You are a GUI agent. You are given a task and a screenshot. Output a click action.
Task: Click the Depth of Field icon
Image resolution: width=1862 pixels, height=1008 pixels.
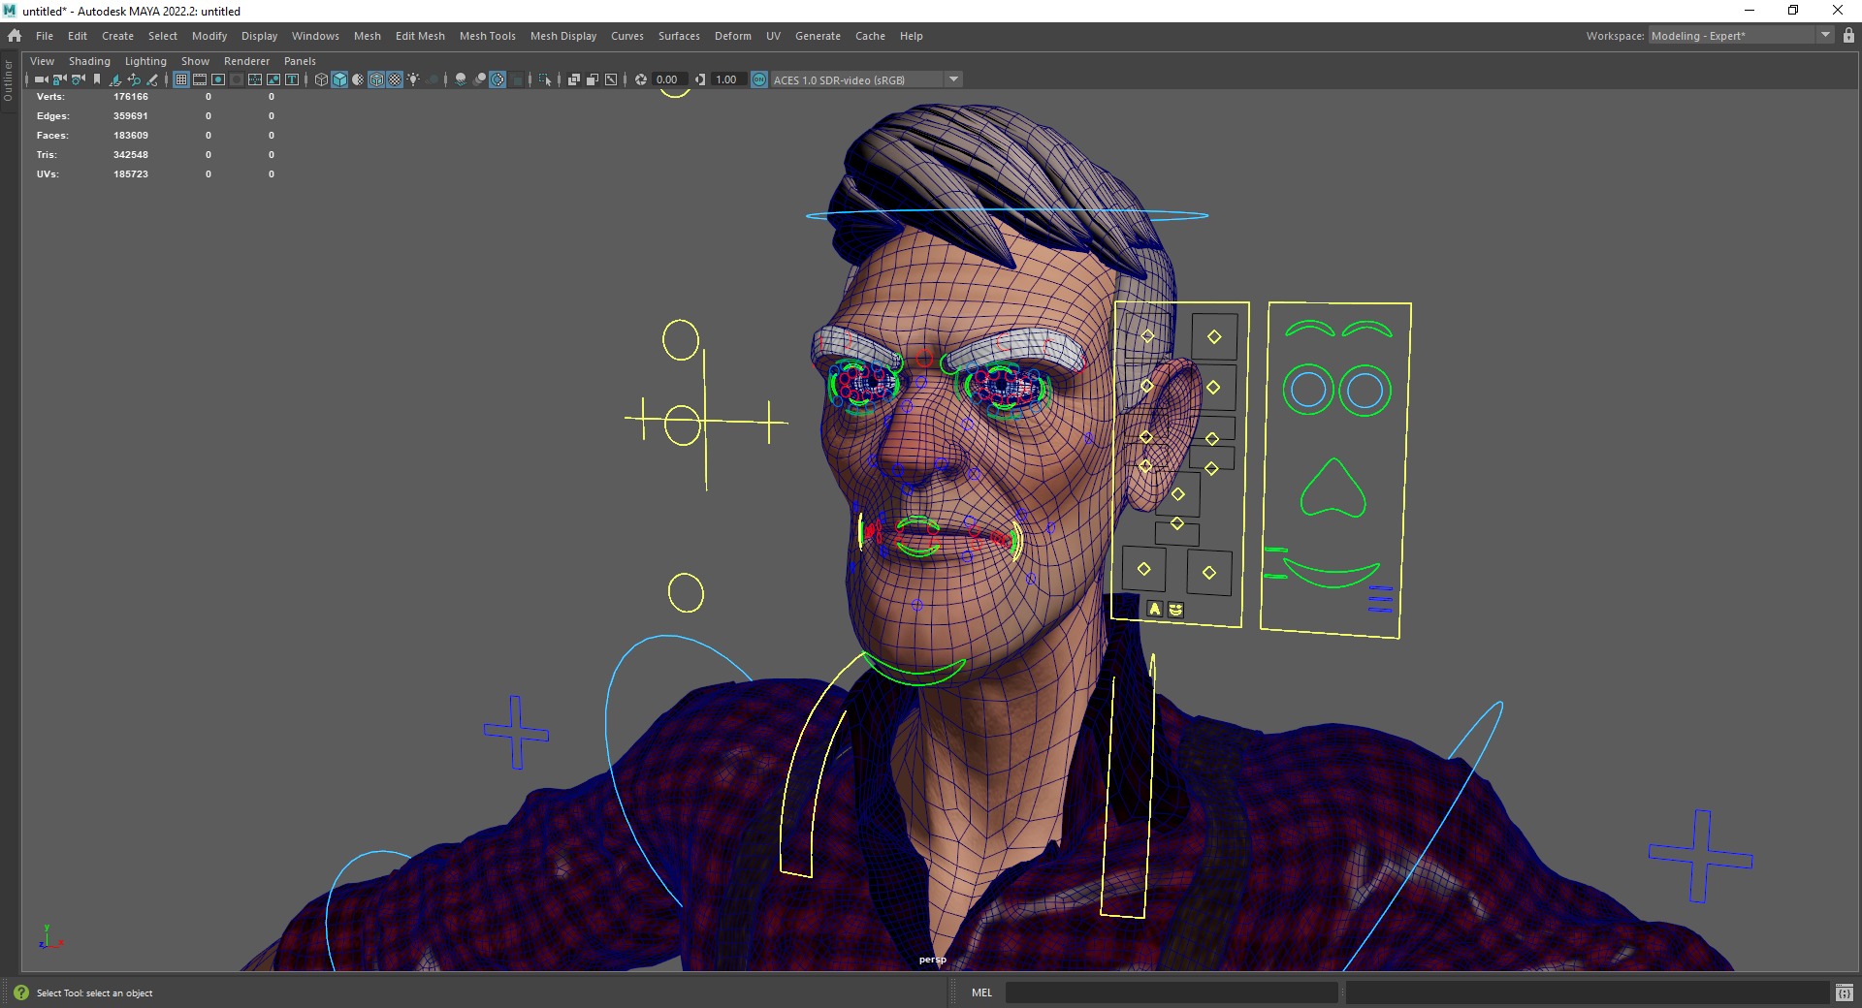coord(516,79)
